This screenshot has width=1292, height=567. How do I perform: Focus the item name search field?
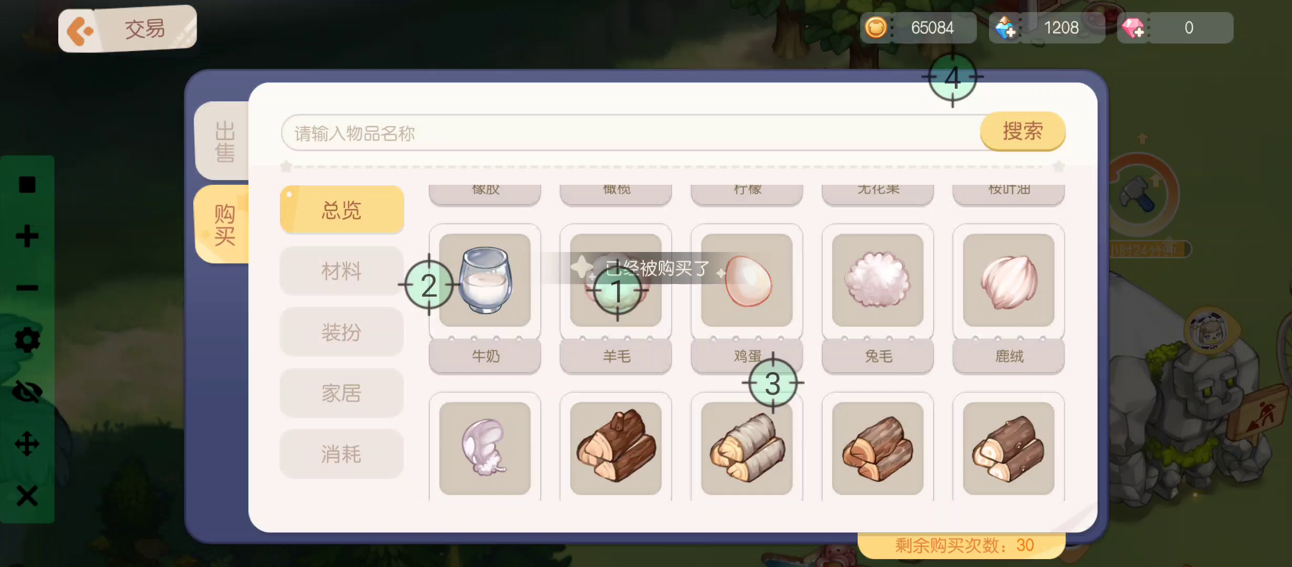(x=630, y=133)
